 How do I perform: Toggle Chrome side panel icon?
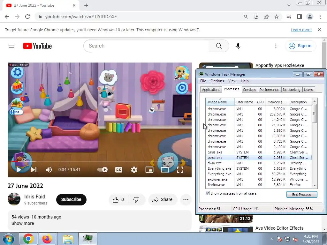point(300,17)
